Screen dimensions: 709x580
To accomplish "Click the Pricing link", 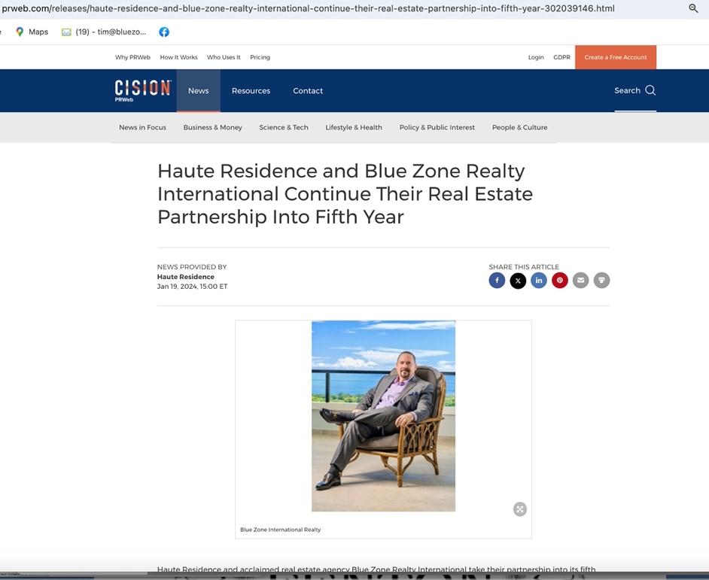I will pos(260,57).
